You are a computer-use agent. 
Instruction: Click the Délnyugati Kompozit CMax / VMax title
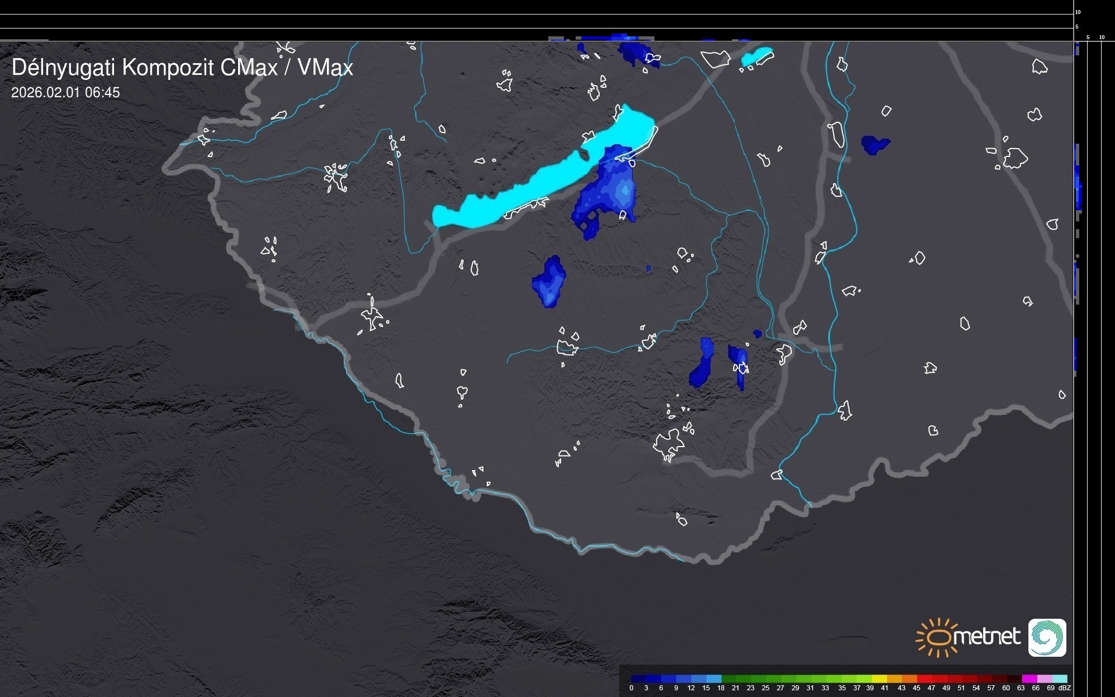(x=182, y=68)
